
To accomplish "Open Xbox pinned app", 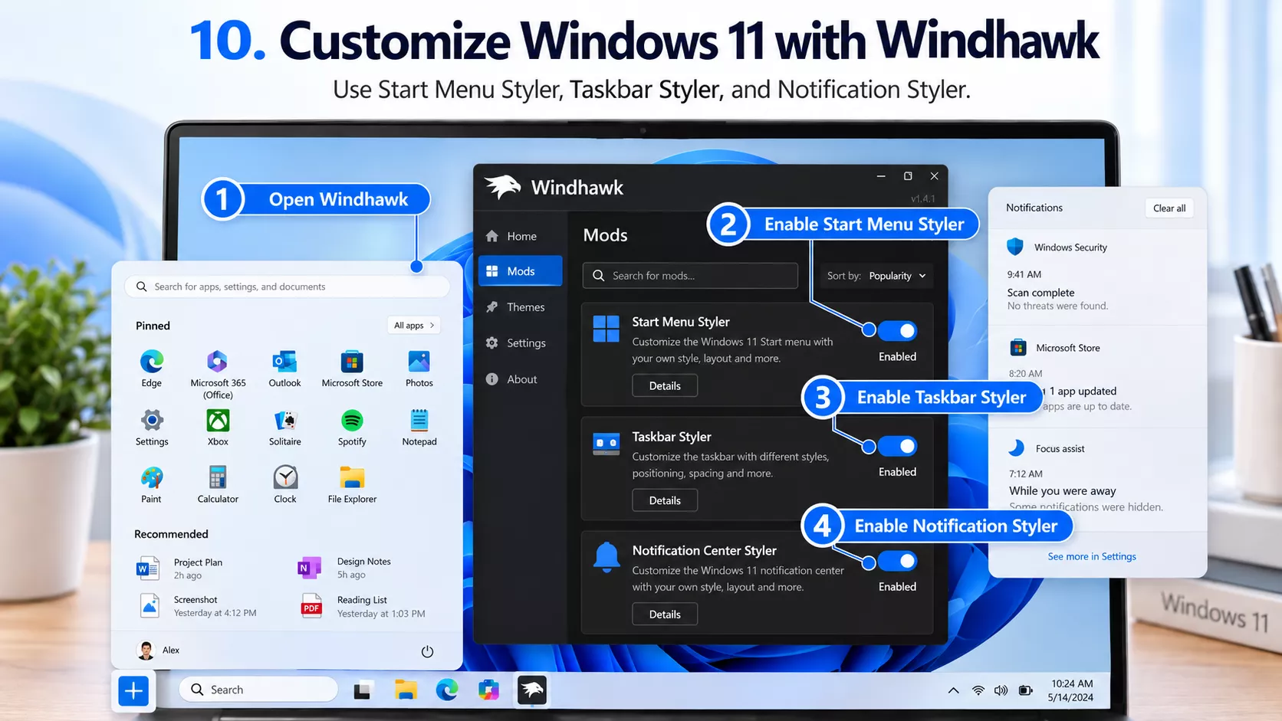I will point(218,428).
